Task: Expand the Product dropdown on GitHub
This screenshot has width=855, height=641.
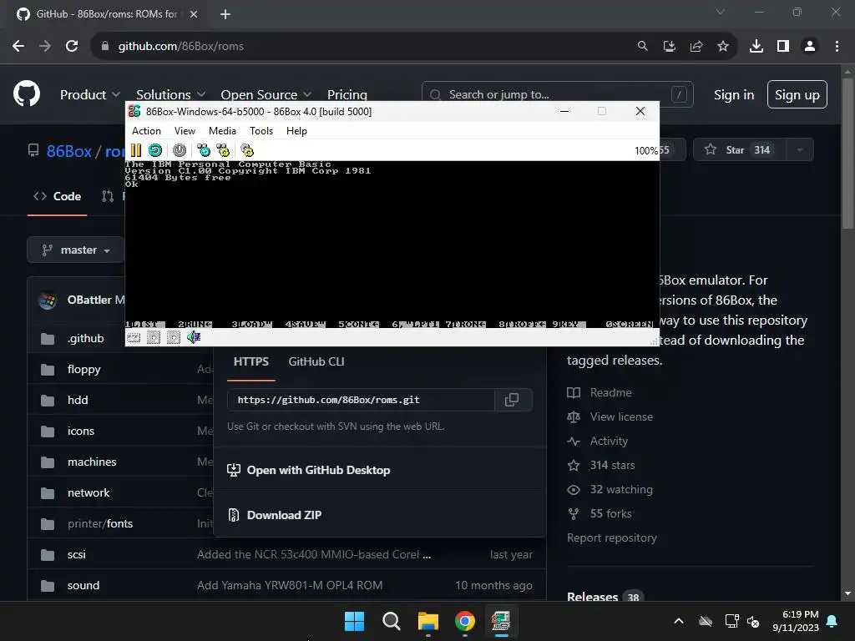Action: (90, 94)
